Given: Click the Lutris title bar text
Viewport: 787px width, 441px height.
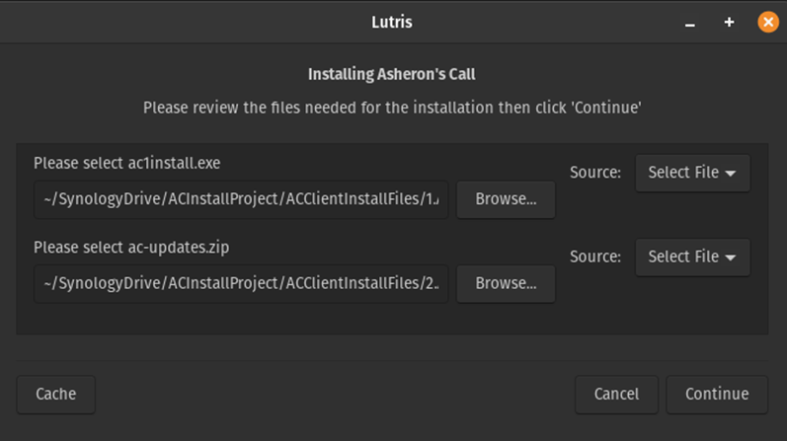Looking at the screenshot, I should pyautogui.click(x=393, y=22).
